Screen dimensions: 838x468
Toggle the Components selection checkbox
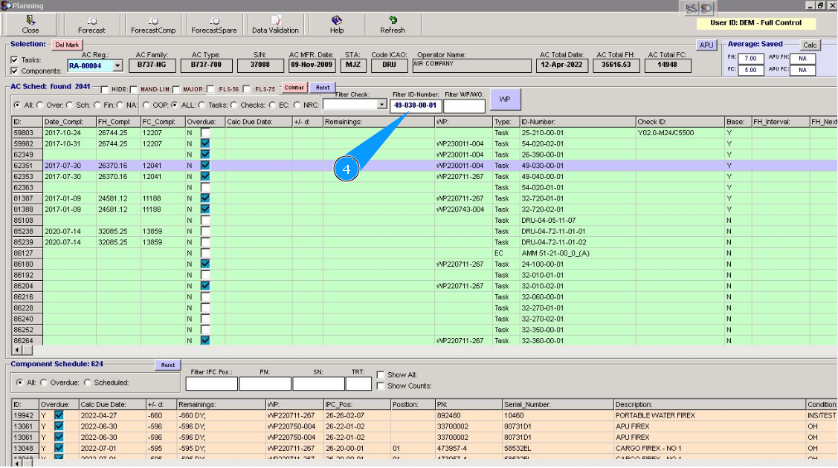point(15,71)
